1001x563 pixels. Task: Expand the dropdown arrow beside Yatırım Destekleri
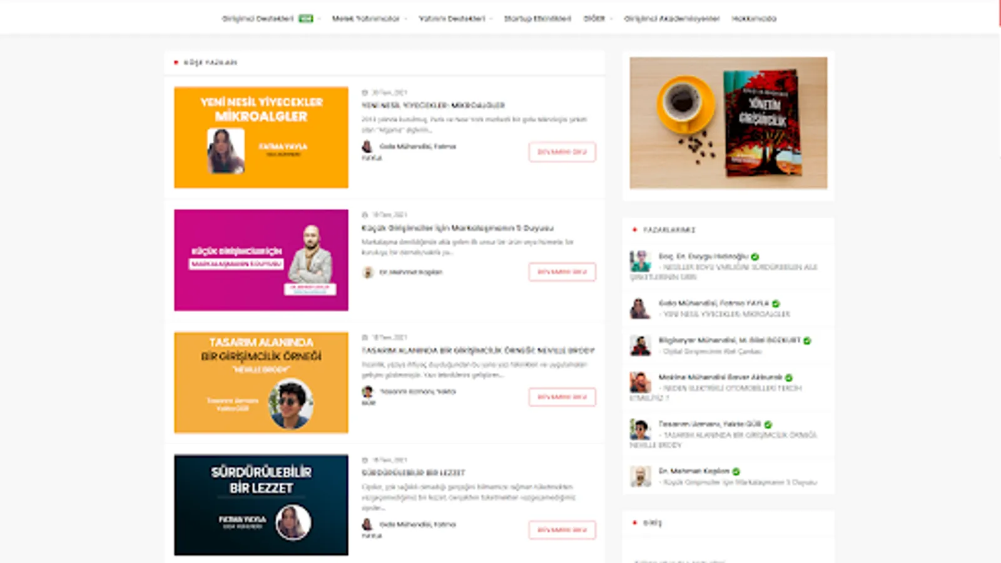point(491,19)
